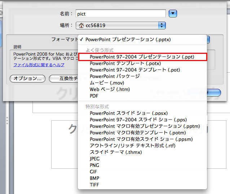Select PowerPoint 97-2004 Presentation (.ppt) format

(142, 57)
